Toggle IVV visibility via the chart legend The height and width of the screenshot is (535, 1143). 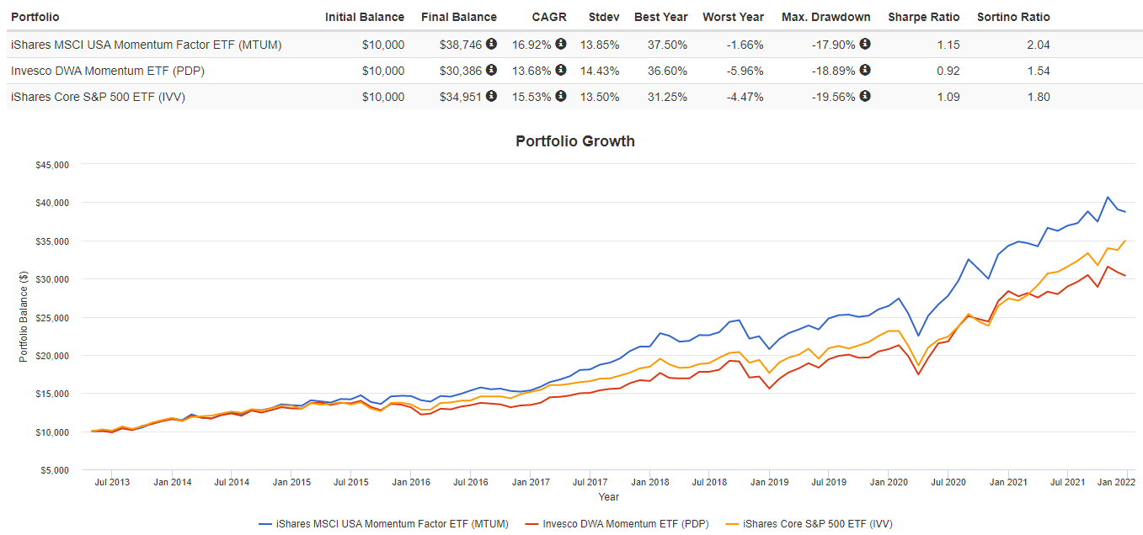pyautogui.click(x=809, y=523)
